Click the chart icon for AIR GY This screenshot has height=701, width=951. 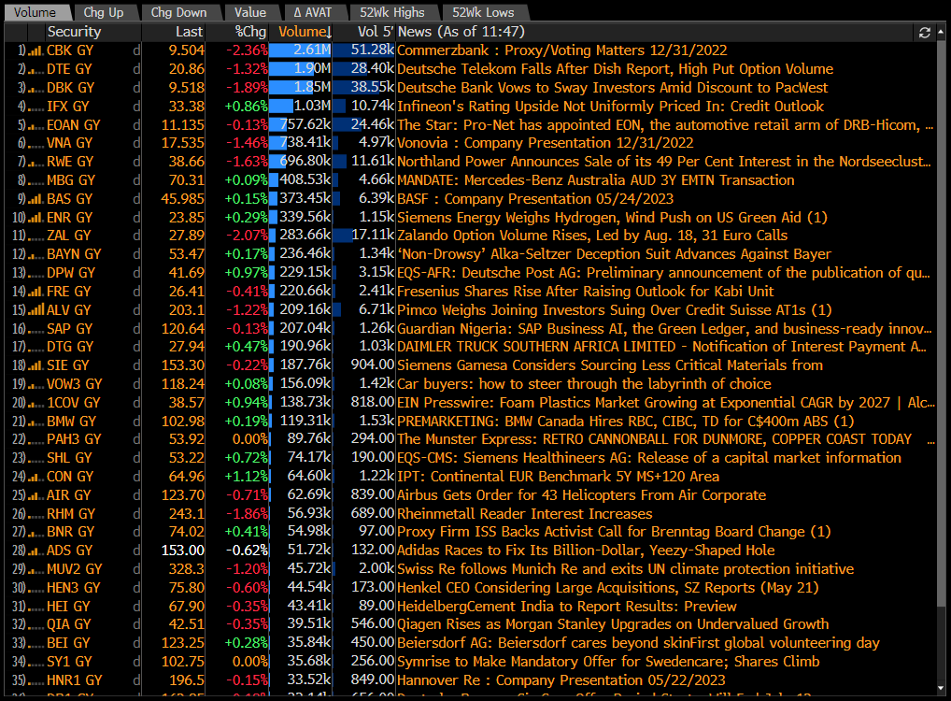tap(35, 496)
